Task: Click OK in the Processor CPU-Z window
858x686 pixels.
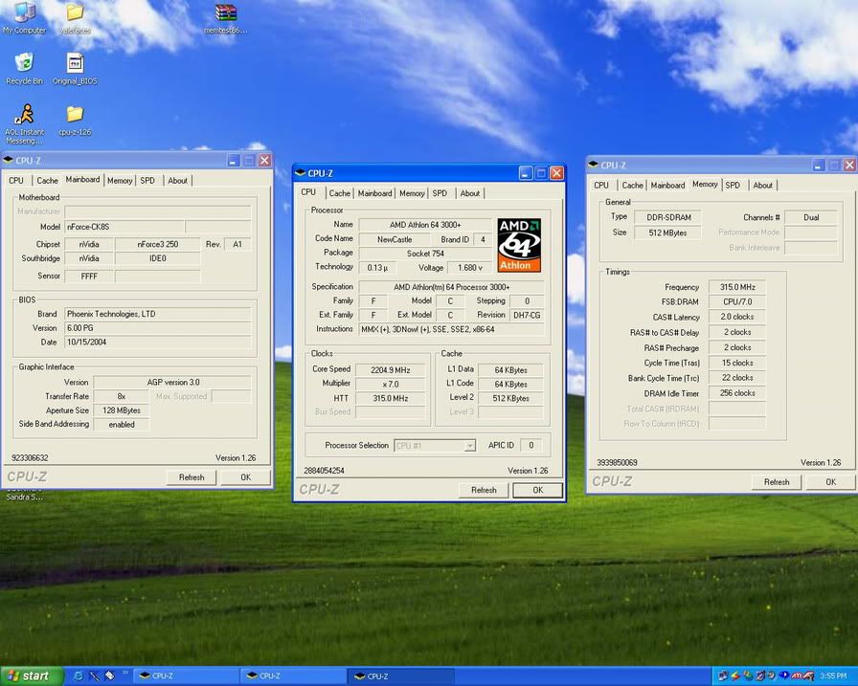Action: tap(538, 490)
